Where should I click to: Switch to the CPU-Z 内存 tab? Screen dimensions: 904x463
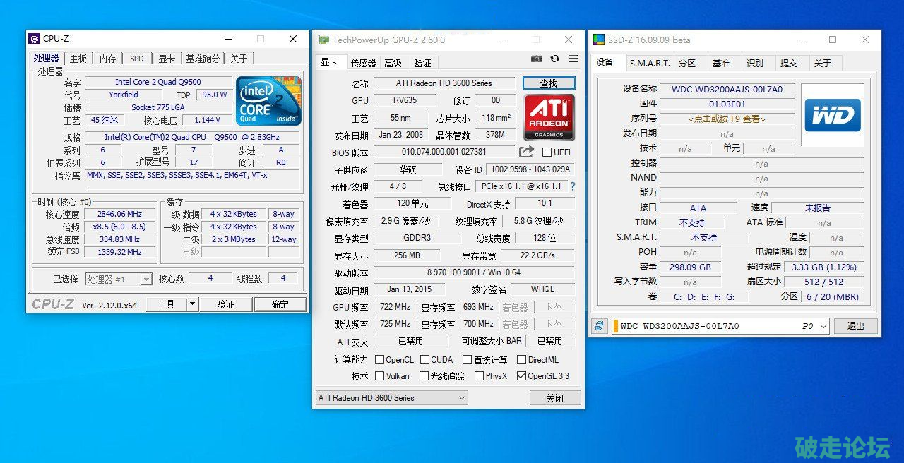[x=107, y=59]
